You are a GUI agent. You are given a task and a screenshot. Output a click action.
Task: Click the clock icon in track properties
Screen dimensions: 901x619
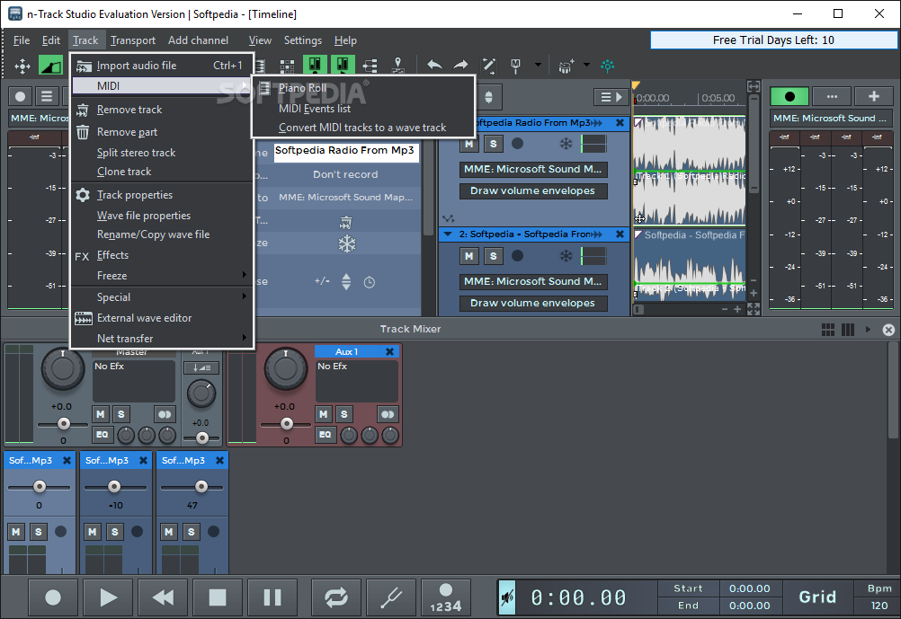point(370,282)
